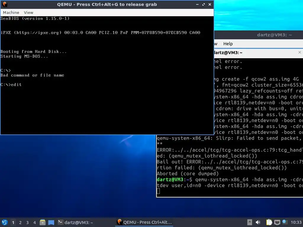Open the Help menu in the terminal window
The width and height of the screenshot is (303, 227).
228,44
